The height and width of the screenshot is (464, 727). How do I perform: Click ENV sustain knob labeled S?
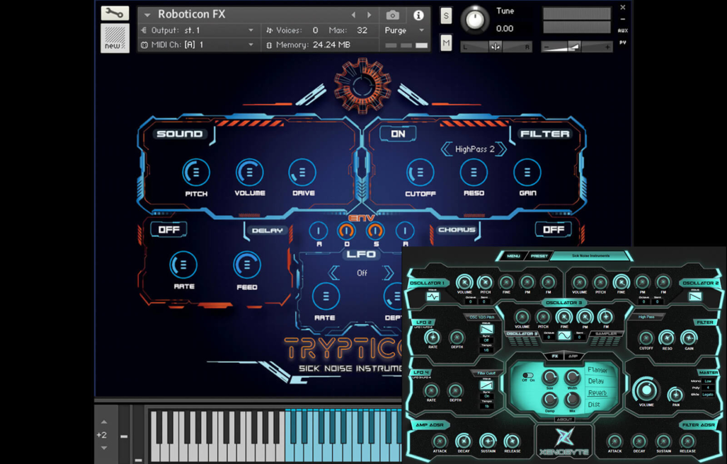pyautogui.click(x=375, y=230)
